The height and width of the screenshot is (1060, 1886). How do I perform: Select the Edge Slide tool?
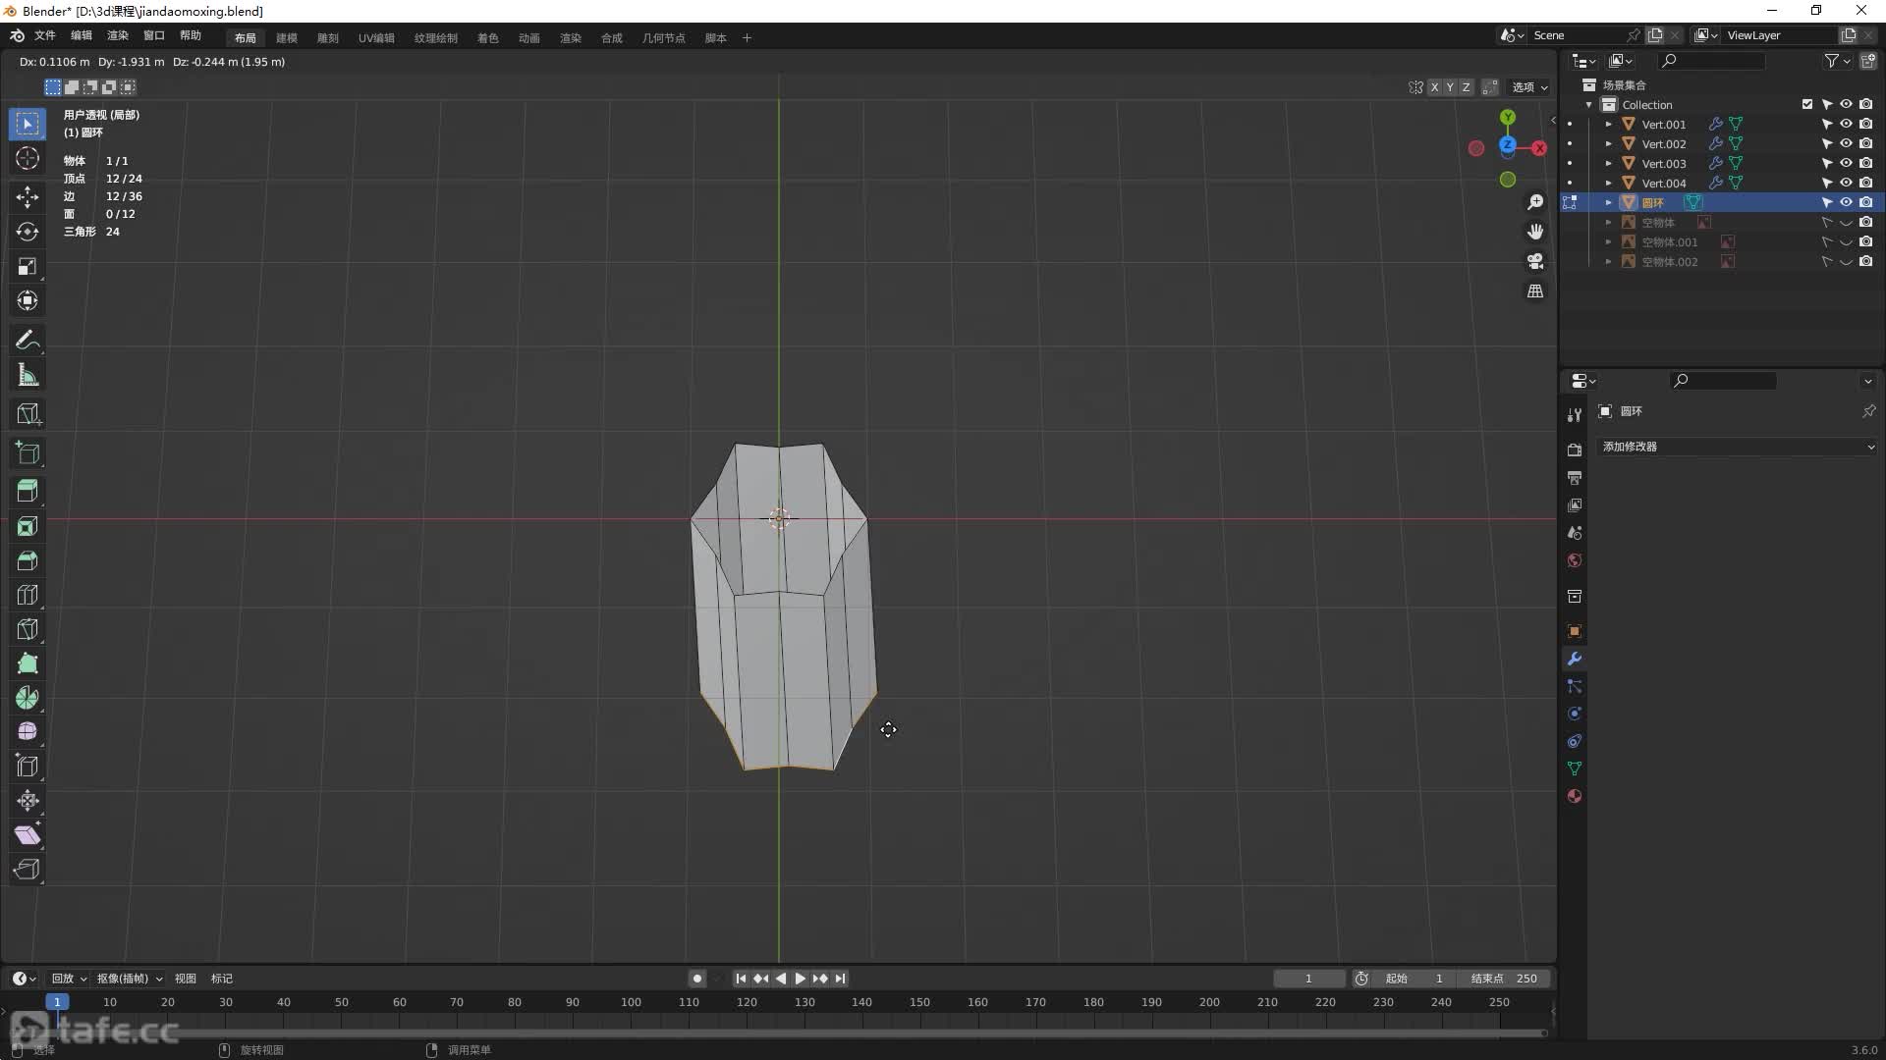28,767
